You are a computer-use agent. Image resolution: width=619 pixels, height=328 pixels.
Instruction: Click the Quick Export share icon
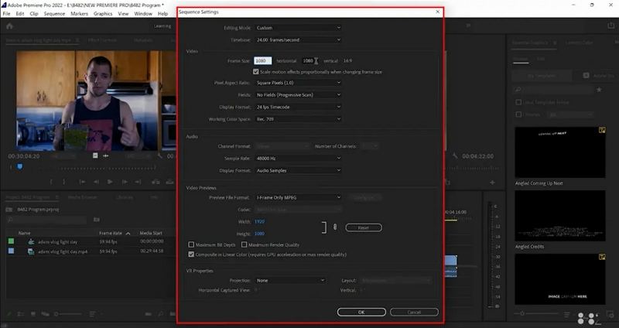tap(611, 26)
